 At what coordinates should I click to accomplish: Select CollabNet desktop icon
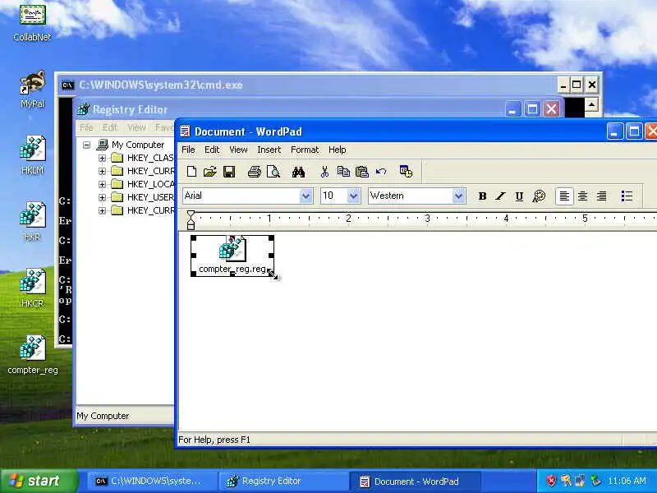[32, 23]
